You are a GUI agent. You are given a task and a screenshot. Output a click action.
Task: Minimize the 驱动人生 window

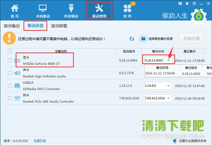[x=201, y=4]
